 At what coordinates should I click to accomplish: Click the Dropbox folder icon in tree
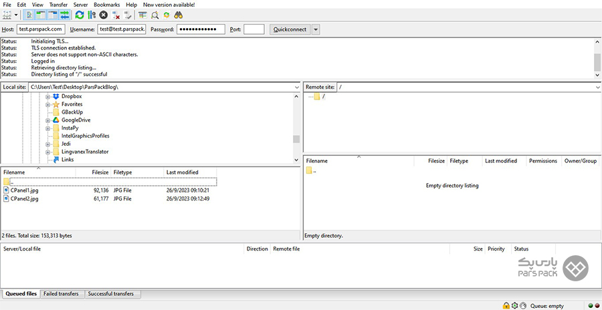click(x=56, y=96)
